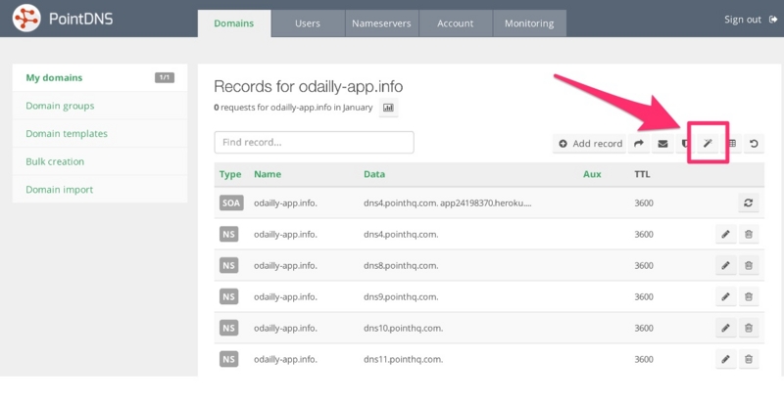The width and height of the screenshot is (784, 403).
Task: Open the Account tab
Action: point(455,23)
